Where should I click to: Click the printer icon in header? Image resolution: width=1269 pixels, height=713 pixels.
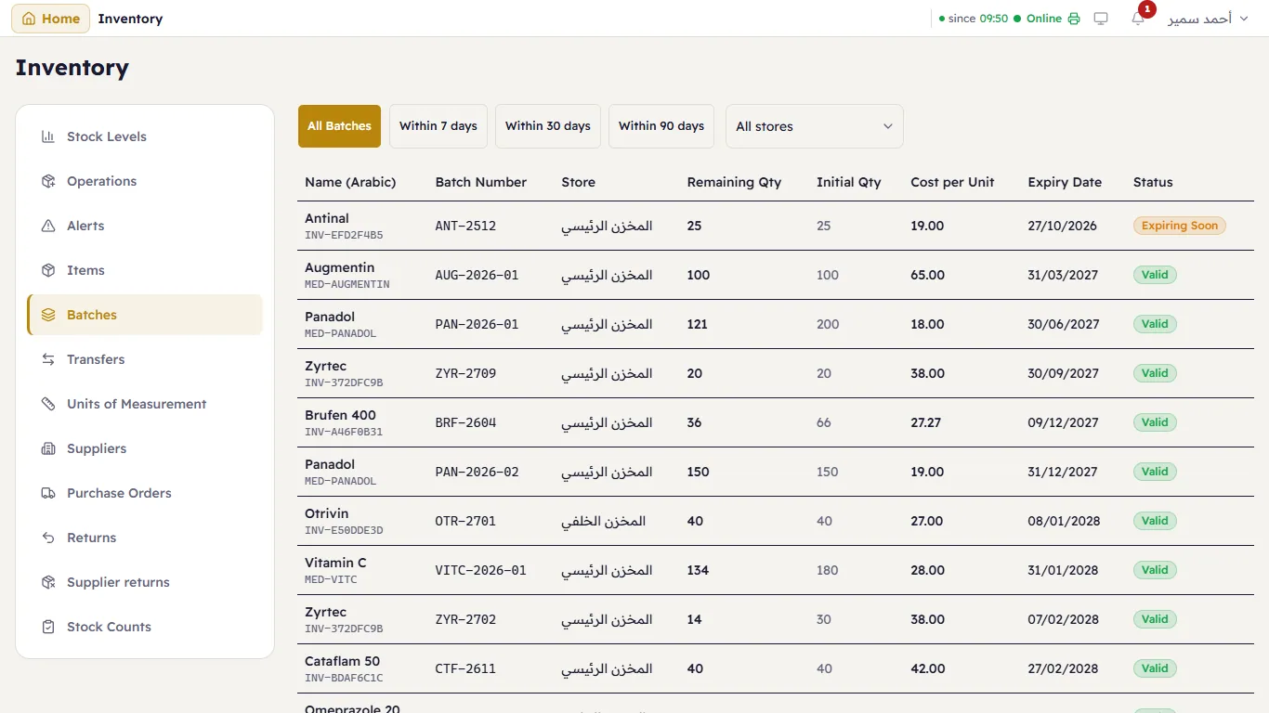[x=1074, y=19]
